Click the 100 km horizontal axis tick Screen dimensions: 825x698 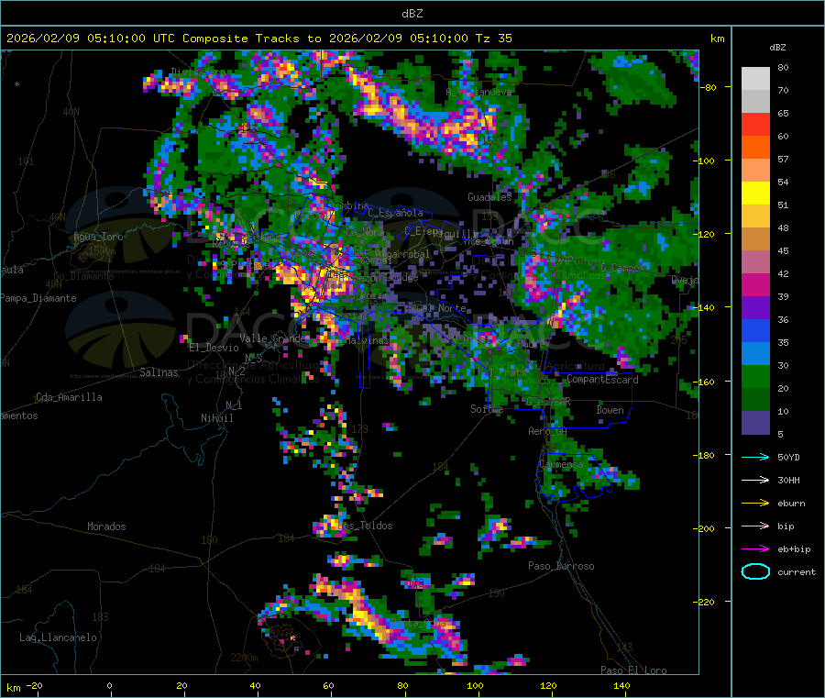click(475, 685)
